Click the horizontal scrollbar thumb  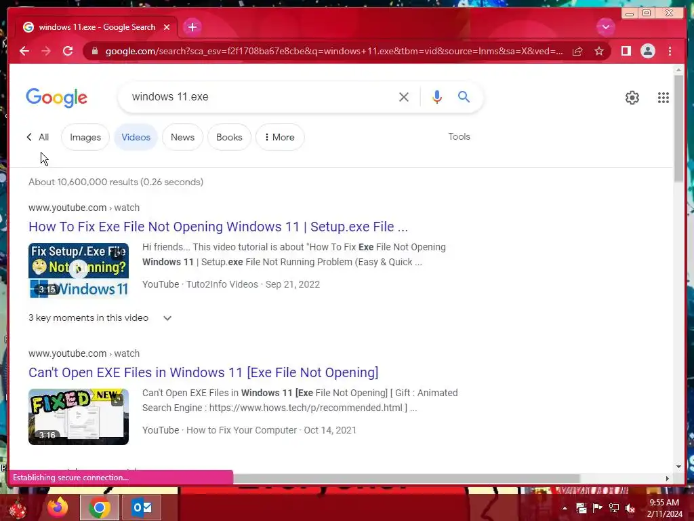[407, 478]
